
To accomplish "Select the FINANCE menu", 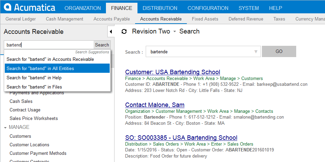I will [x=122, y=8].
